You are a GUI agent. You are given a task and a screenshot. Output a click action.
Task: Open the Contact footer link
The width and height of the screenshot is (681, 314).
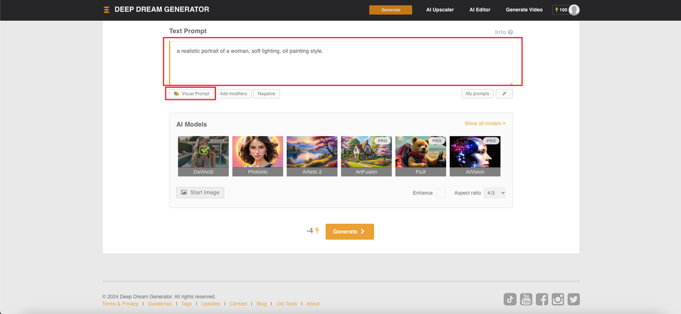tap(238, 304)
